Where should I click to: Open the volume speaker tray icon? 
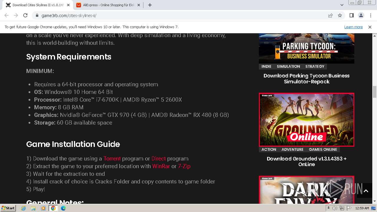click(335, 208)
